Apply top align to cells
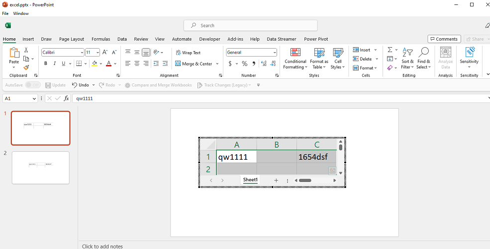 pos(127,53)
